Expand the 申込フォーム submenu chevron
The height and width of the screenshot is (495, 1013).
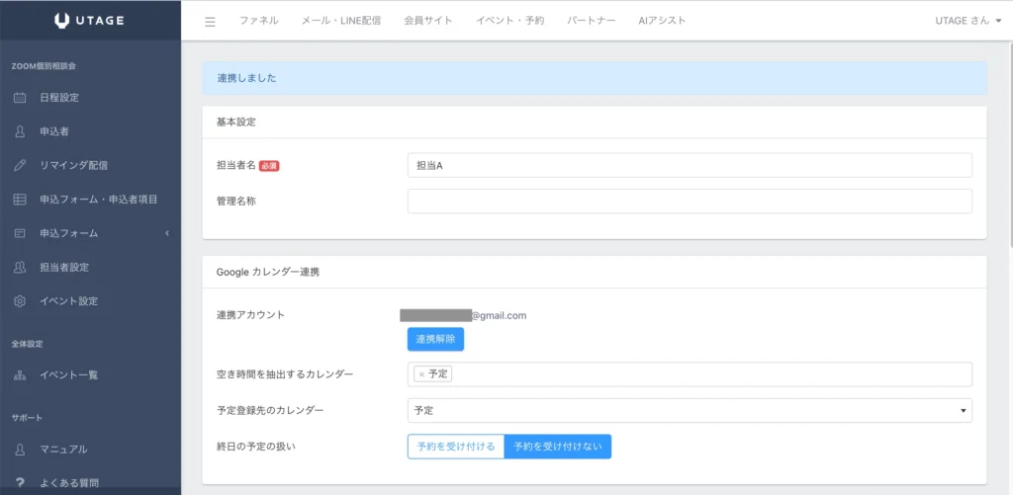[166, 233]
